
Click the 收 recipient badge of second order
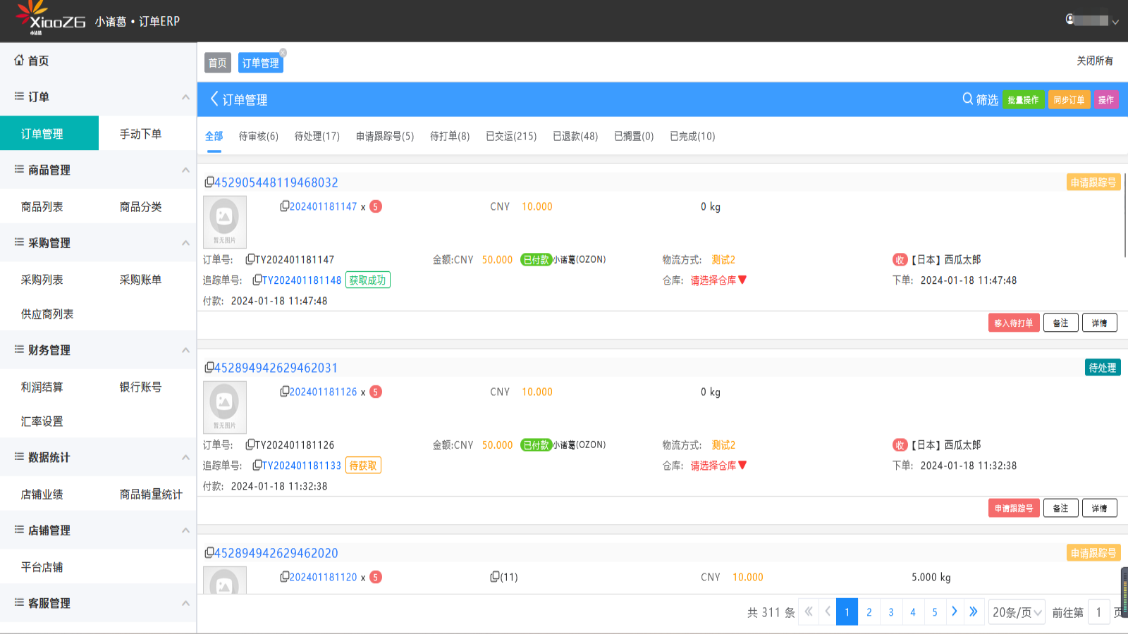(900, 445)
